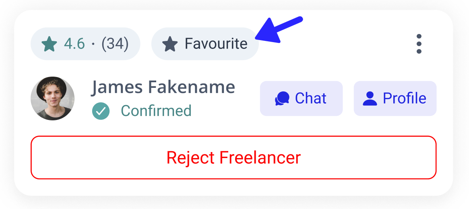The width and height of the screenshot is (469, 209).
Task: Click the name James Fakename
Action: (x=163, y=87)
